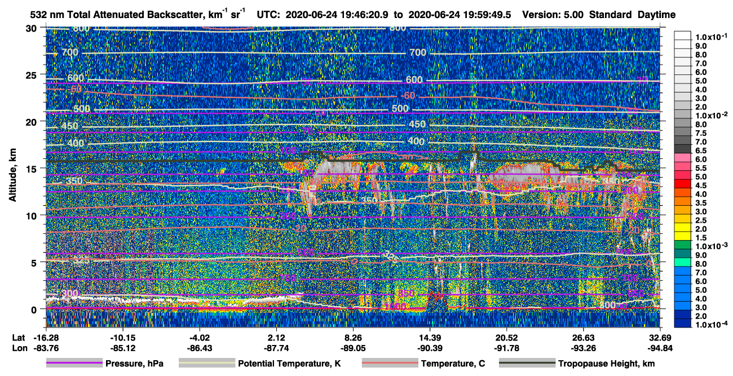This screenshot has width=733, height=376.
Task: Click the colorbar label '1.0x10-4'
Action: pyautogui.click(x=712, y=325)
